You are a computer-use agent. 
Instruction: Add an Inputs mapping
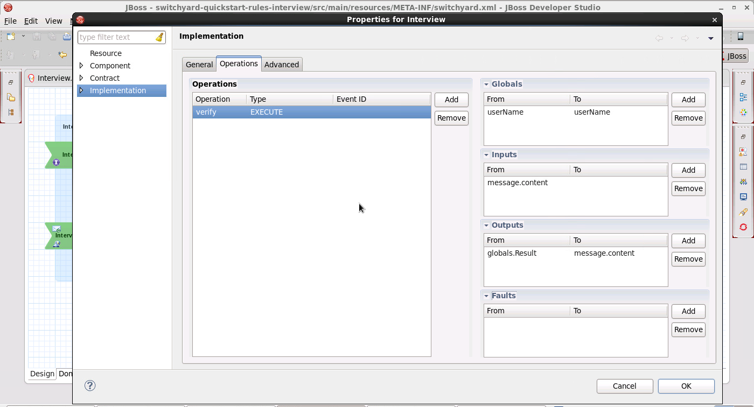[688, 170]
